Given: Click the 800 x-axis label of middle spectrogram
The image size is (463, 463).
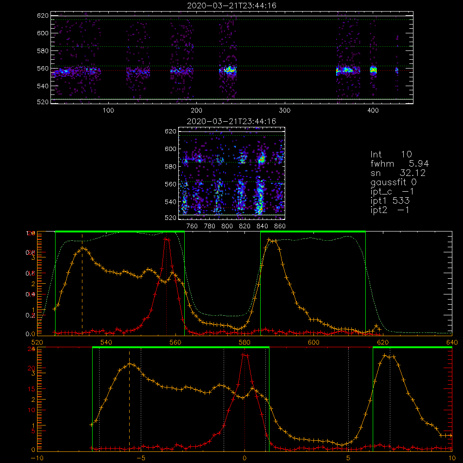Looking at the screenshot, I should click(227, 226).
